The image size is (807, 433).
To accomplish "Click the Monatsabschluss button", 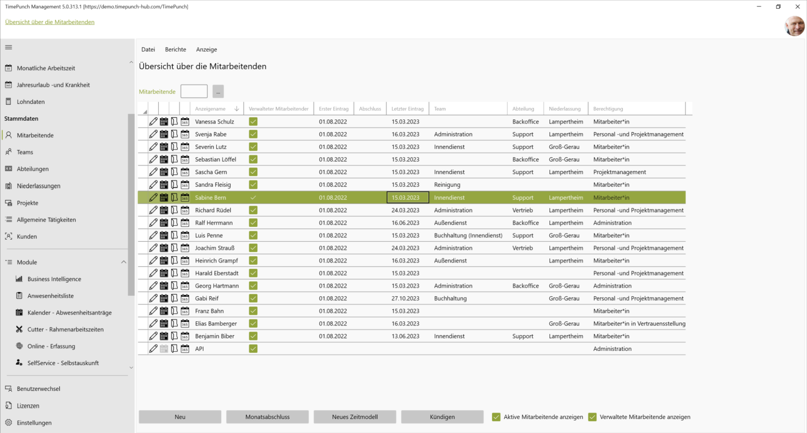I will pyautogui.click(x=268, y=417).
